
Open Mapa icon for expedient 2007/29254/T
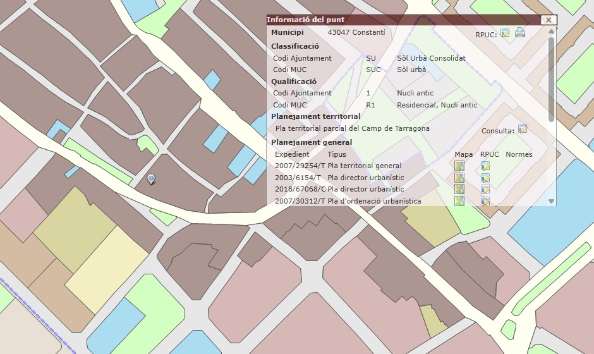click(x=459, y=166)
